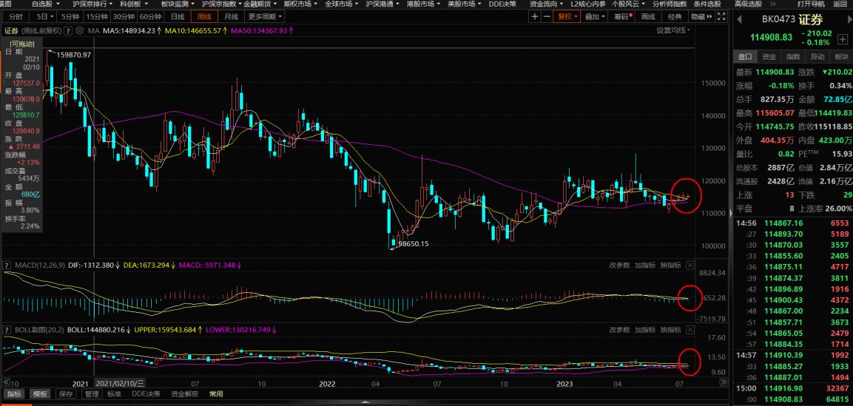The width and height of the screenshot is (853, 406).
Task: Open 复权 adjustment dropdown
Action: (566, 17)
